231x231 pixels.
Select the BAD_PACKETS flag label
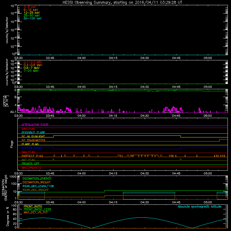click(31, 168)
